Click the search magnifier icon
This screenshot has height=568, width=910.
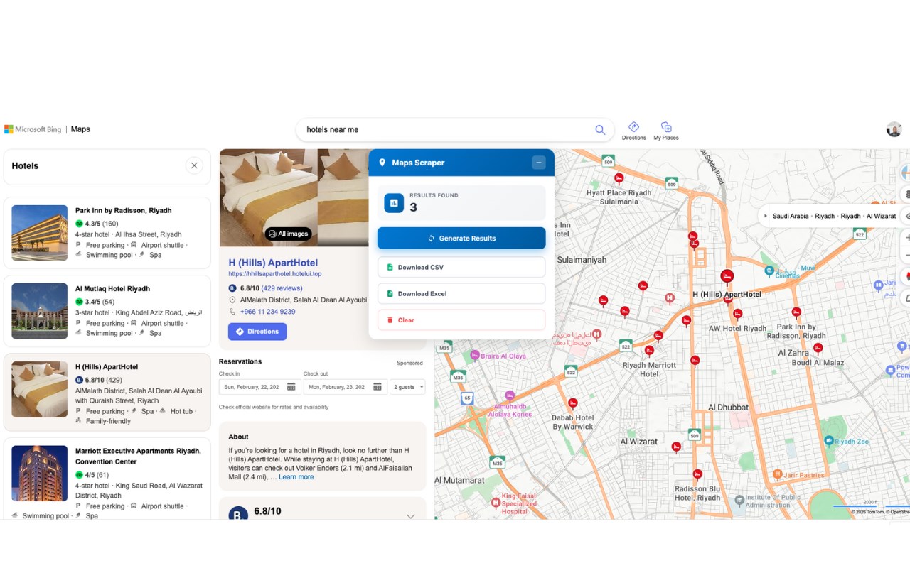[x=600, y=130]
